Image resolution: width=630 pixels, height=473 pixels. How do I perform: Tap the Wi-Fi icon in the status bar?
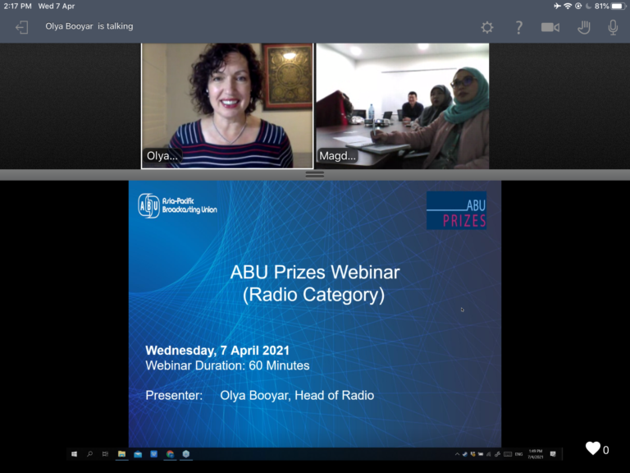[568, 6]
